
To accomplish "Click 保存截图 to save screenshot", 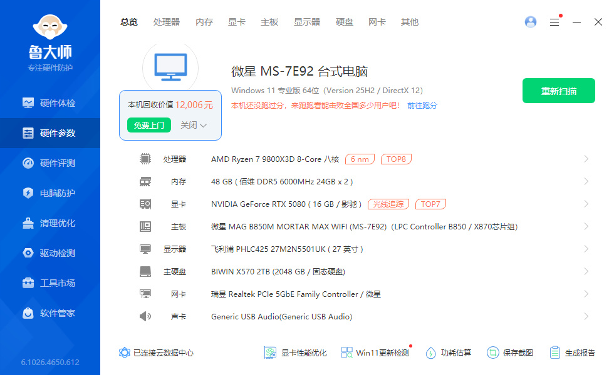I will 510,352.
